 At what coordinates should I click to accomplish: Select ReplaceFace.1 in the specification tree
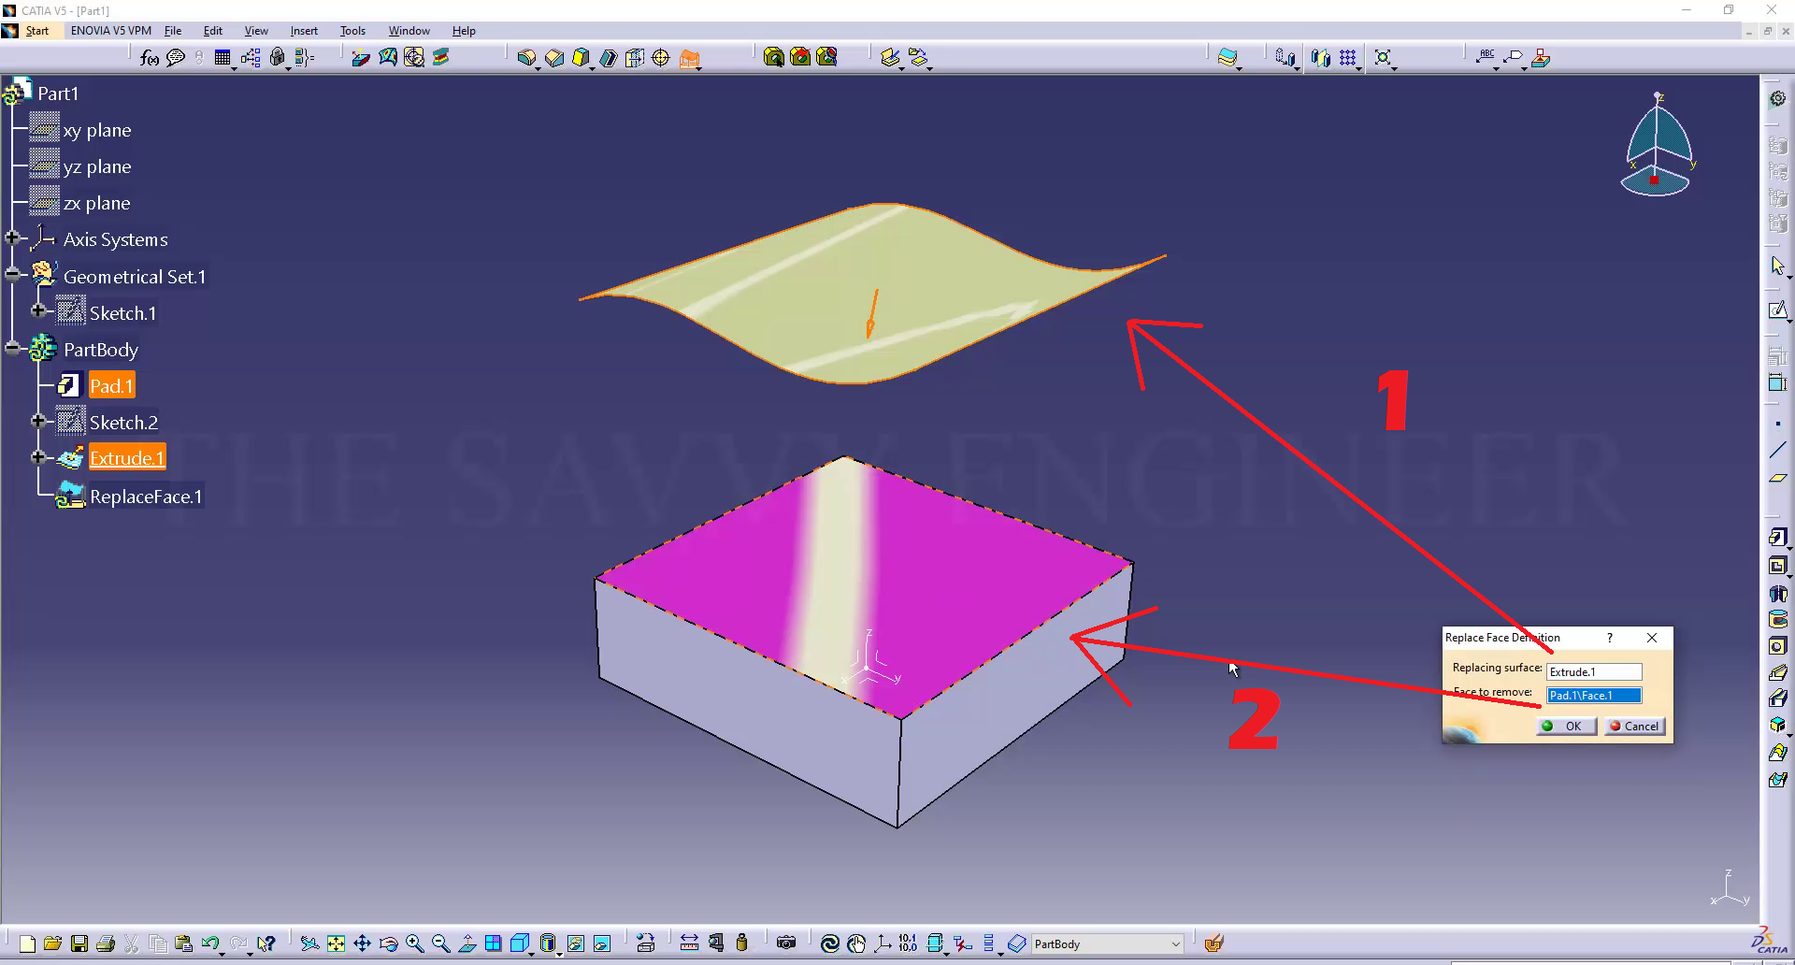coord(145,497)
